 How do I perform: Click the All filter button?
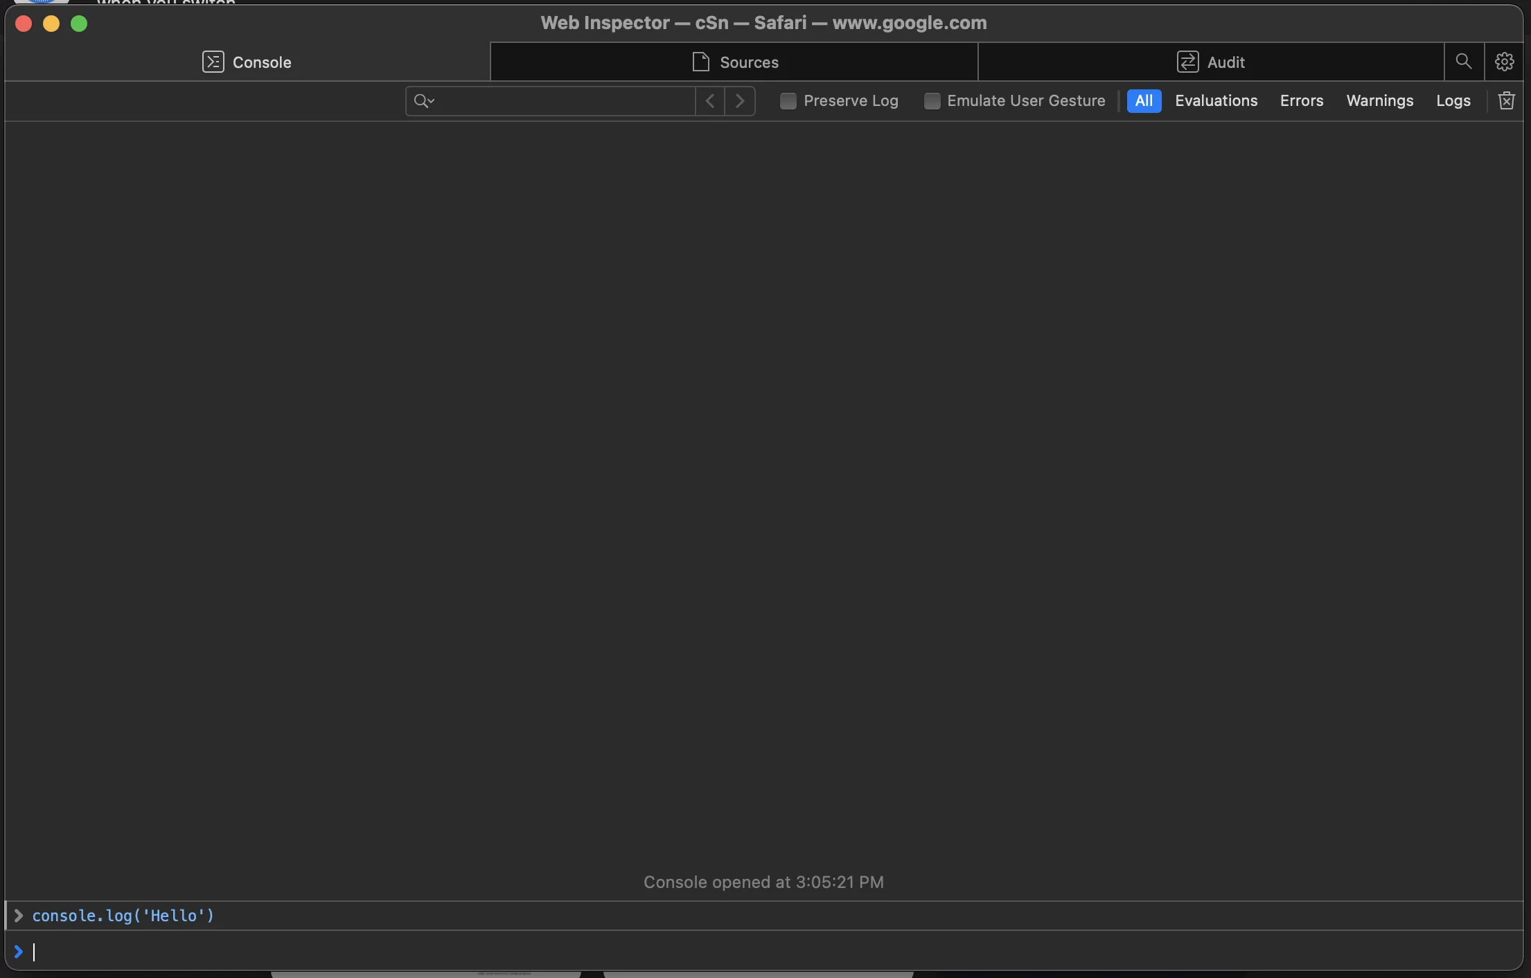point(1142,100)
